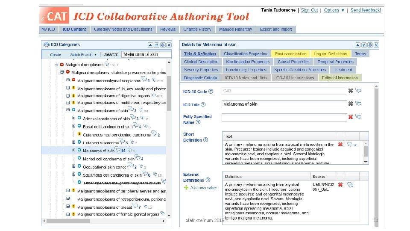This screenshot has width=410, height=231.
Task: Open help for ICD-10 Code field
Action: point(211,92)
